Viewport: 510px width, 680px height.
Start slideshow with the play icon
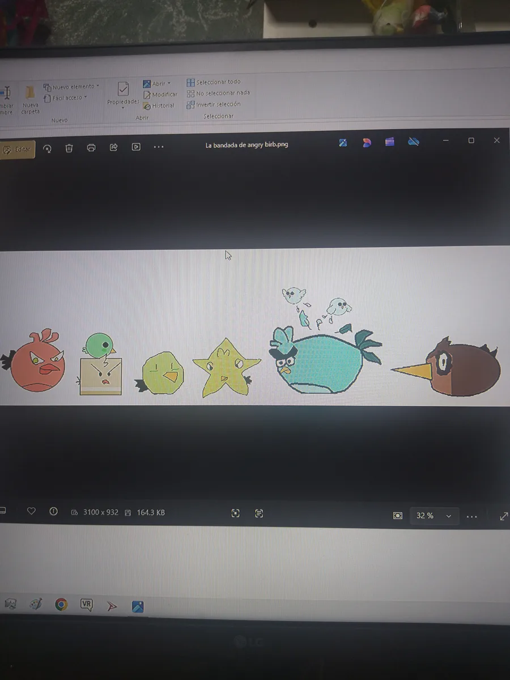coord(136,147)
